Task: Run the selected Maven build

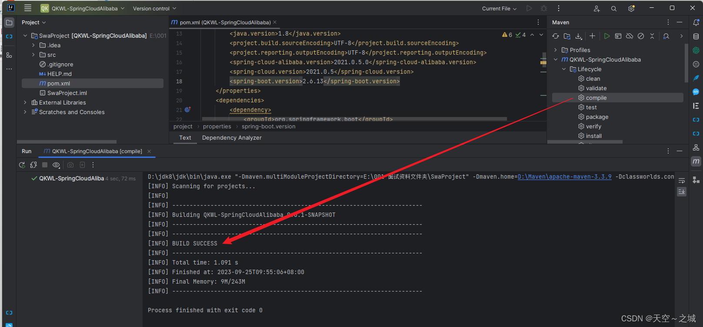Action: (607, 36)
